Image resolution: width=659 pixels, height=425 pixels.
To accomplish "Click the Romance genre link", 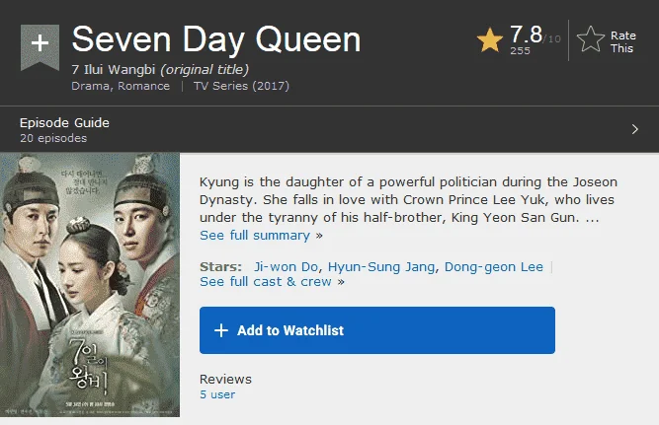I will coord(143,86).
